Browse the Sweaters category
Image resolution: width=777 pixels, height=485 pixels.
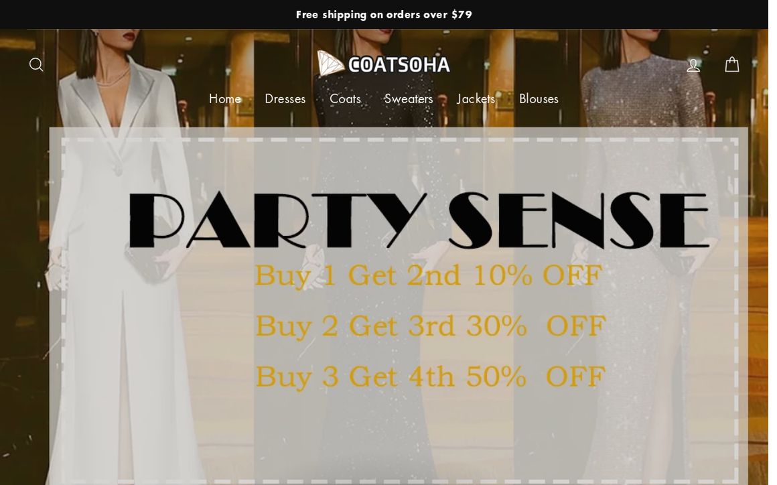coord(409,98)
